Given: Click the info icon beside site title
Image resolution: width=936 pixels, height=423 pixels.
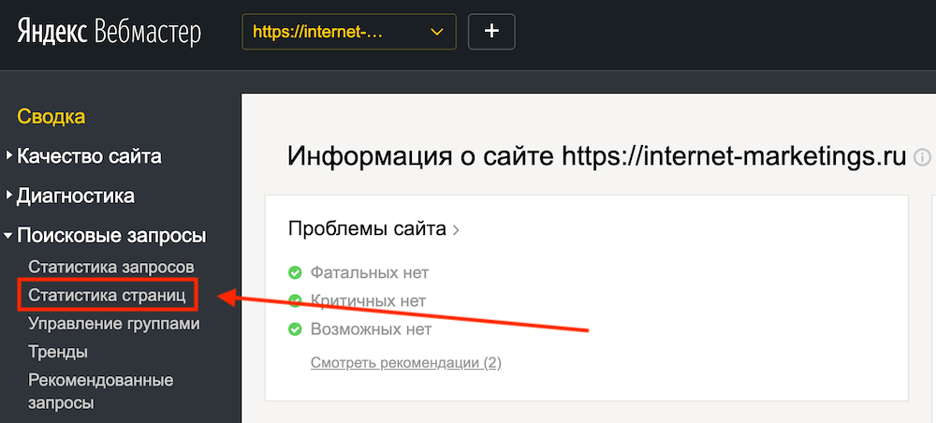Looking at the screenshot, I should point(922,156).
